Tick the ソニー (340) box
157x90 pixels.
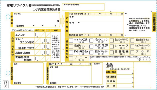pos(71,58)
